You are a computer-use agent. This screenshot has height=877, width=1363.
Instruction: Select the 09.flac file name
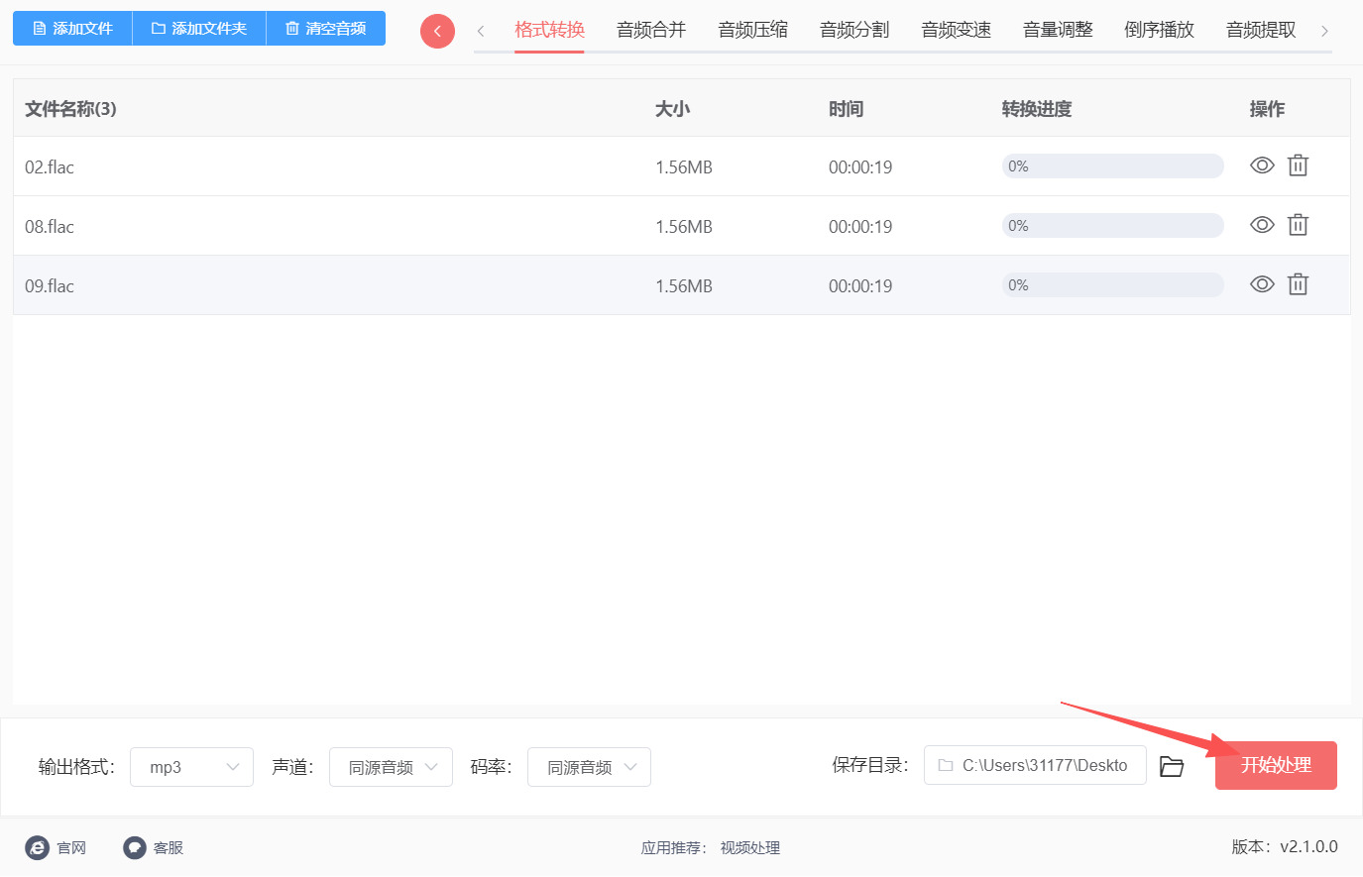click(x=50, y=285)
